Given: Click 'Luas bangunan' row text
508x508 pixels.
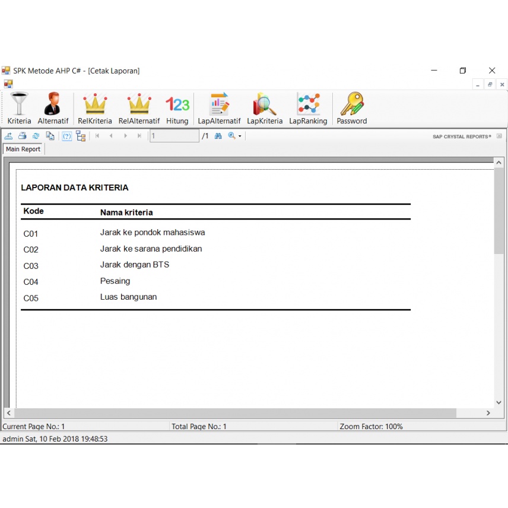Looking at the screenshot, I should coord(128,297).
